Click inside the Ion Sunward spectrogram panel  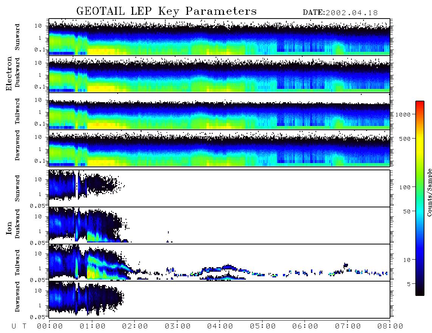tap(219, 188)
